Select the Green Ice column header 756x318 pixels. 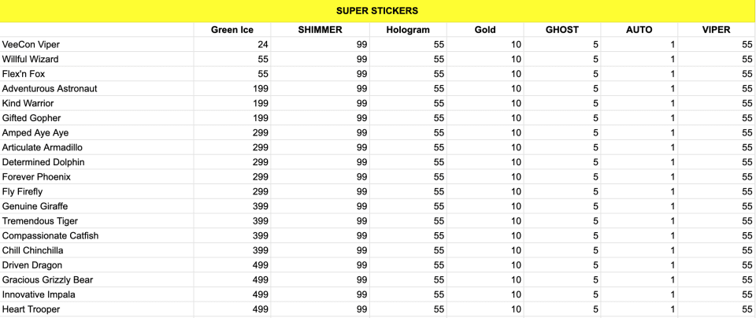click(x=232, y=30)
